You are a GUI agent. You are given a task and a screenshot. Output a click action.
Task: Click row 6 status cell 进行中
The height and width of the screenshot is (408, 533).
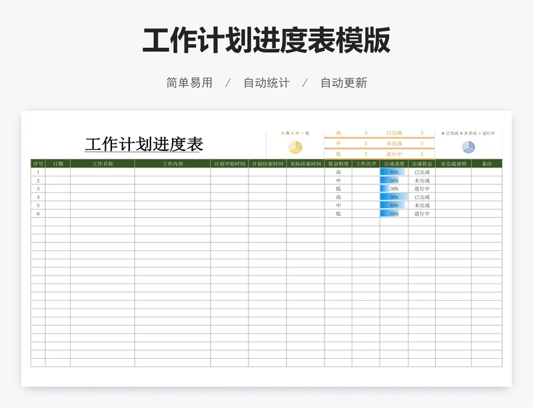[x=422, y=214]
